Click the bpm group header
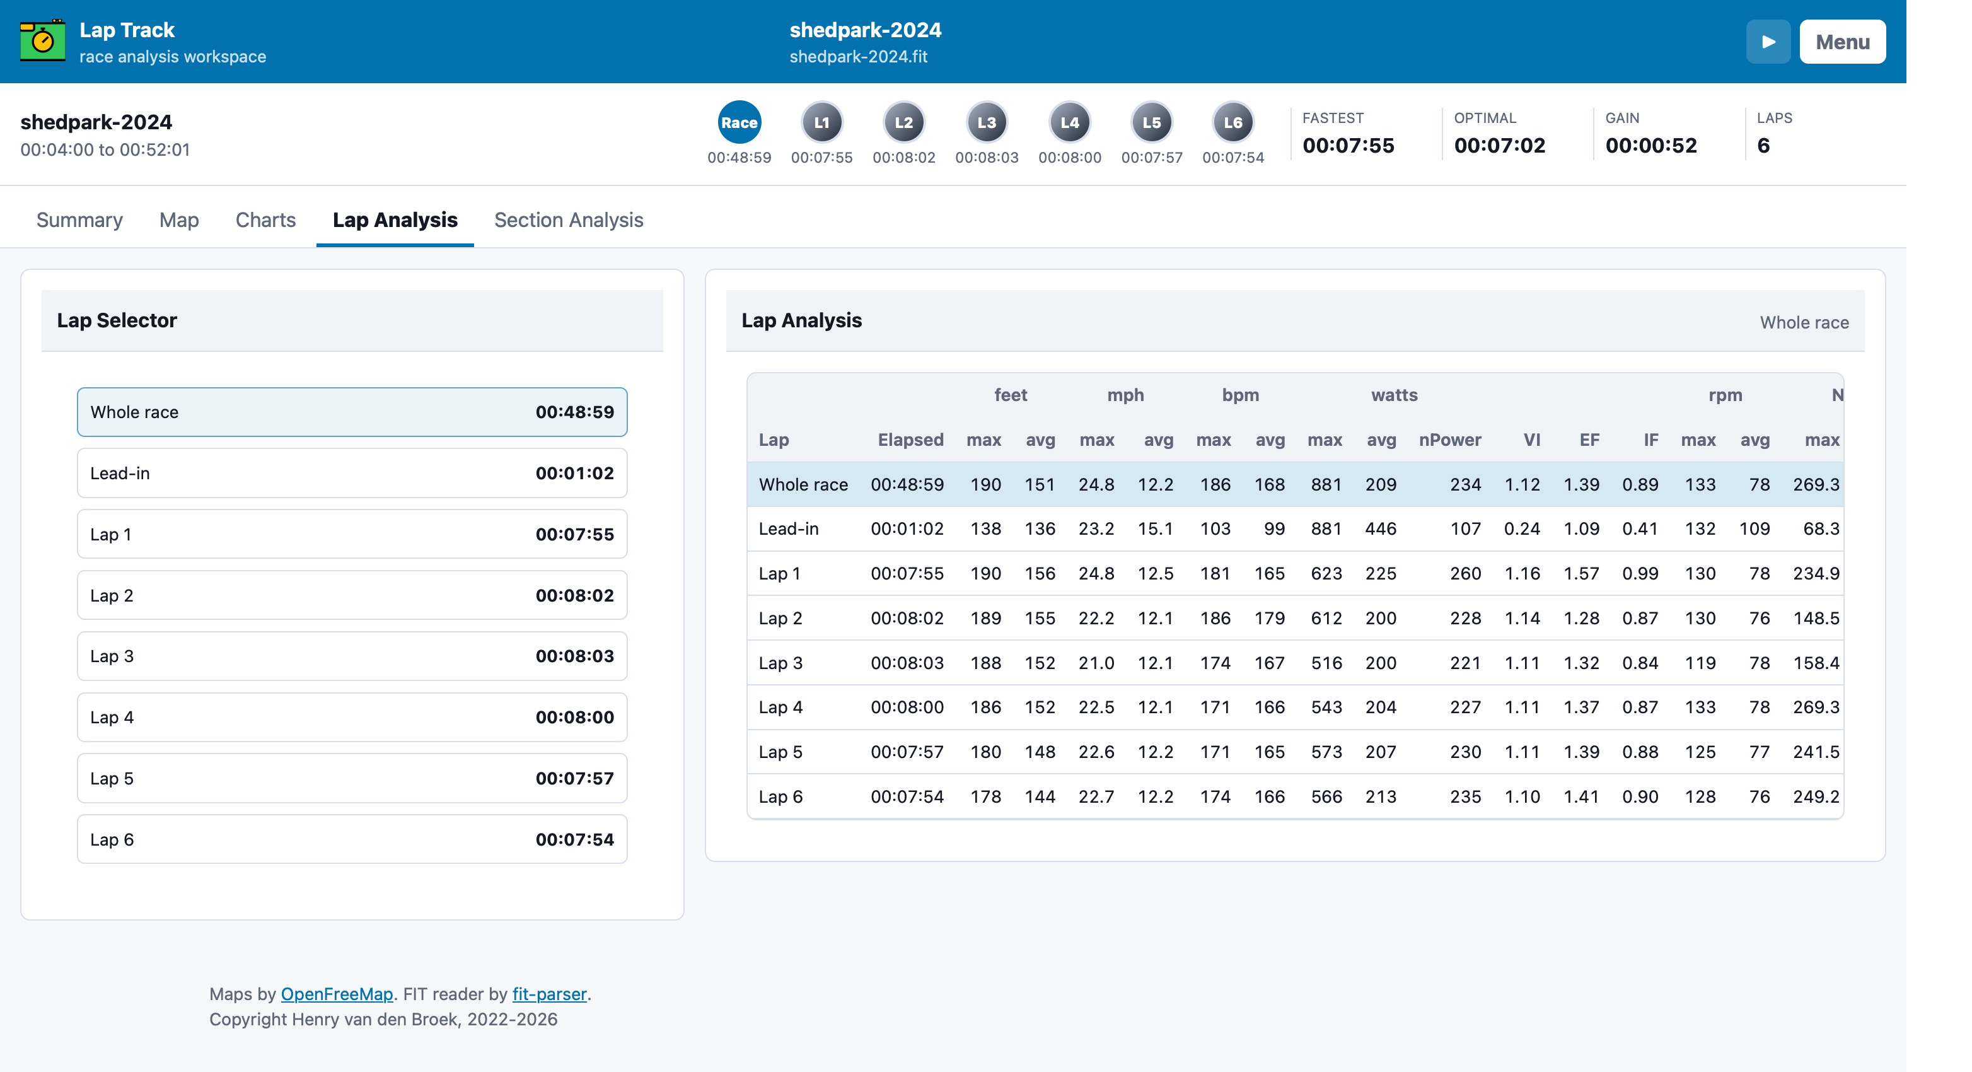The height and width of the screenshot is (1072, 1972). pyautogui.click(x=1240, y=395)
